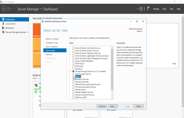184x118 pixels.
Task: Check the Fax Server role
Action: pyautogui.click(x=73, y=69)
